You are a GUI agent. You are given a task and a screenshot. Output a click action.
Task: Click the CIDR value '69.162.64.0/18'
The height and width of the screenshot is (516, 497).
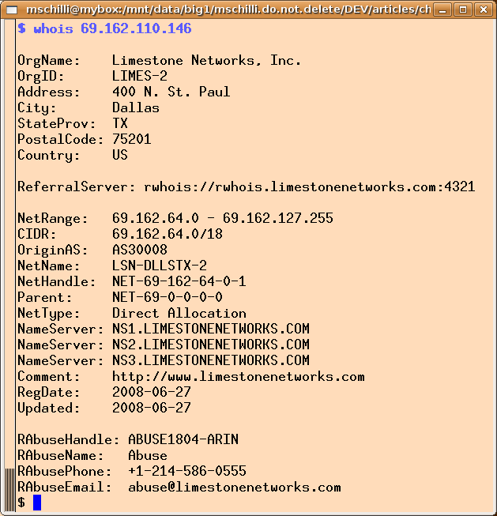pyautogui.click(x=168, y=234)
